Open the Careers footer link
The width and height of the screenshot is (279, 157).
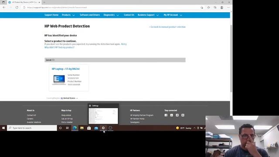point(30,119)
